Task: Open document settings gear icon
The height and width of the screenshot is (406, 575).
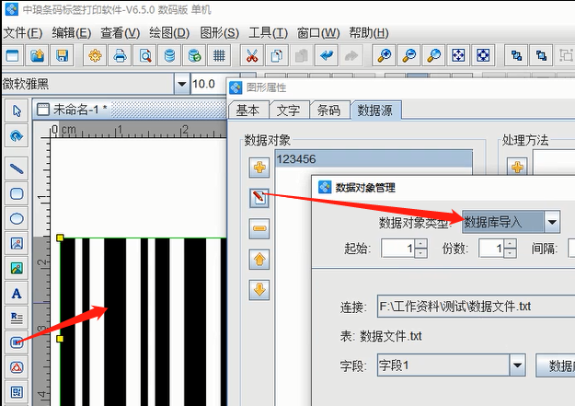Action: [x=95, y=56]
